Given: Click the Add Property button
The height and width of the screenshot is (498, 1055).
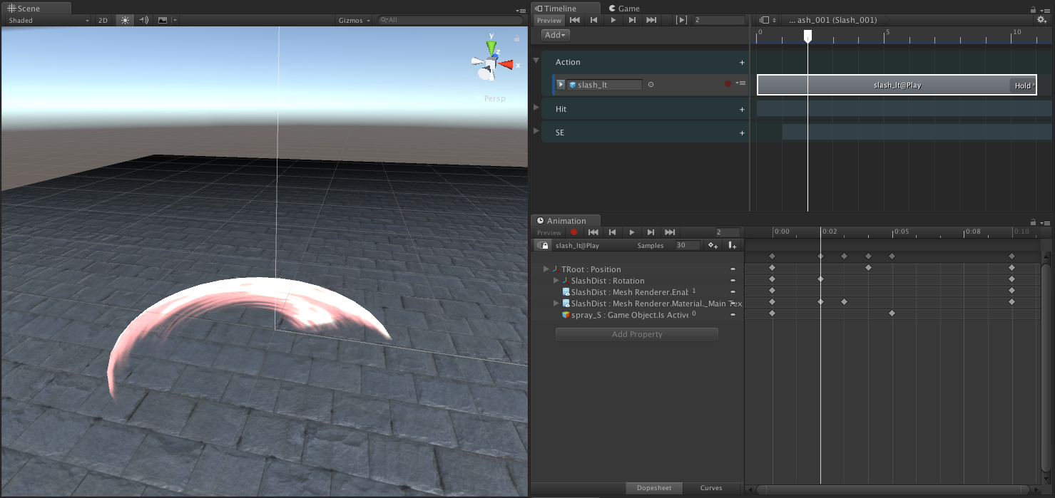Looking at the screenshot, I should pyautogui.click(x=636, y=333).
